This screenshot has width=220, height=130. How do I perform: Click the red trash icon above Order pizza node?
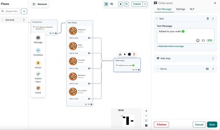pyautogui.click(x=134, y=54)
